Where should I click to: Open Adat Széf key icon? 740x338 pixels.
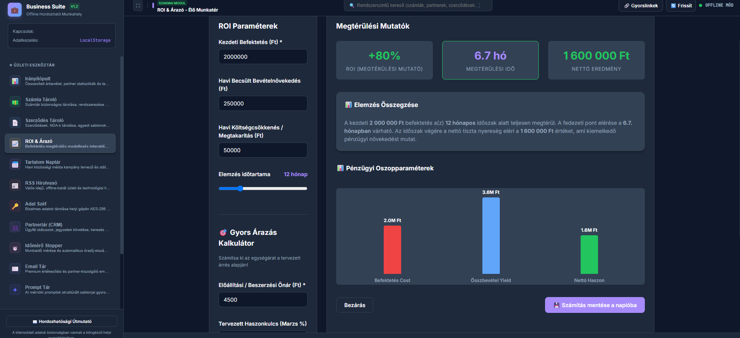[x=15, y=206]
